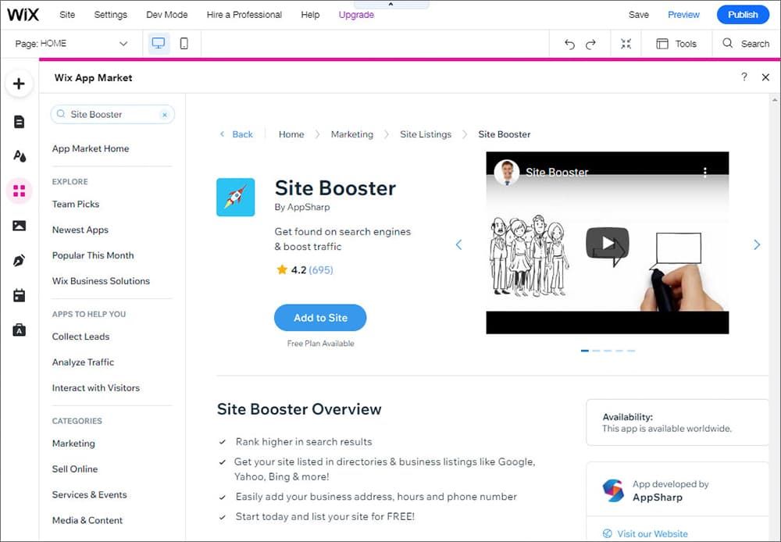Screen dimensions: 781x542
Task: Click the star rating icon
Action: pos(282,270)
